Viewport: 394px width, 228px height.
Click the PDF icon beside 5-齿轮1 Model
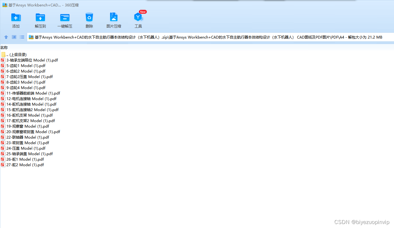[x=2, y=65]
